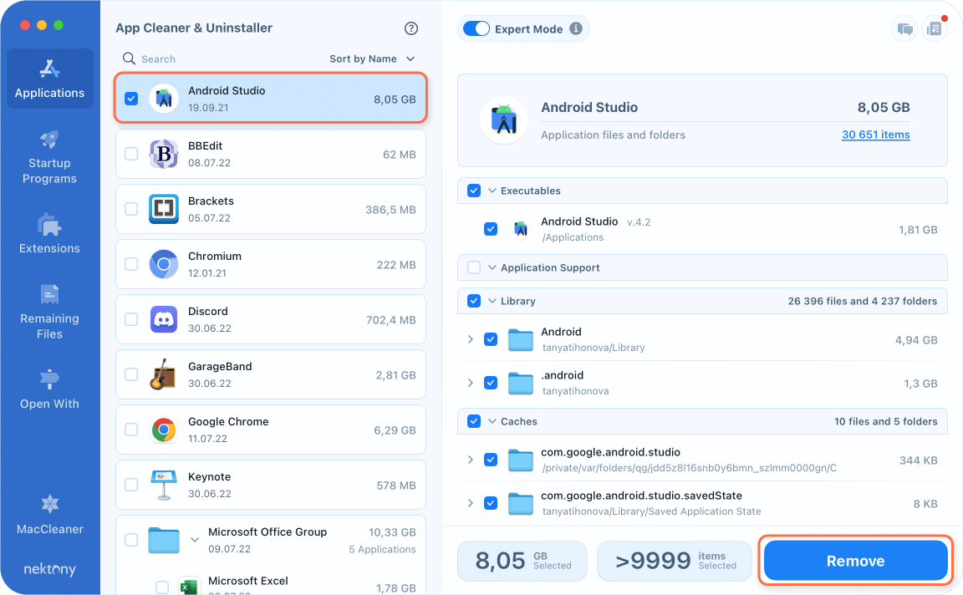Open the chat feedback icon
The width and height of the screenshot is (963, 595).
click(x=904, y=29)
